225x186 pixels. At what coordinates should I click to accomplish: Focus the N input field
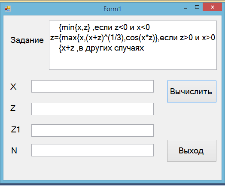coord(92,150)
